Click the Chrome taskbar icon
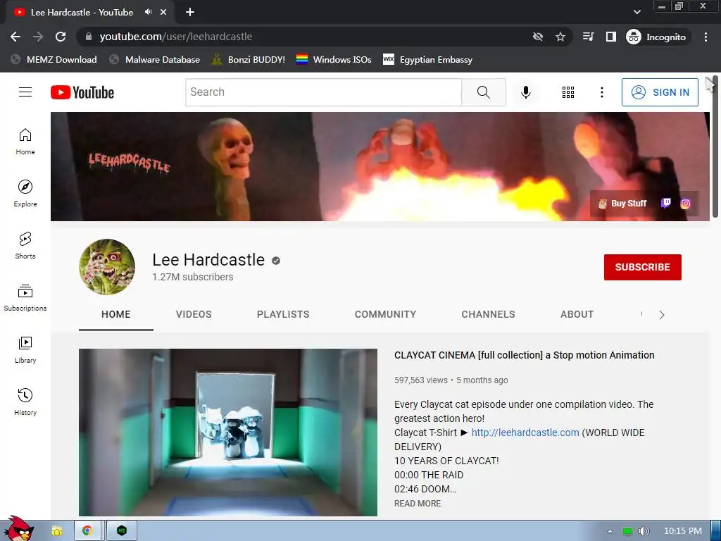The width and height of the screenshot is (721, 541). pos(87,531)
